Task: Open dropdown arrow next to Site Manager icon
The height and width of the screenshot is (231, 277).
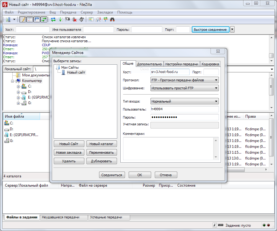Action: 14,19
